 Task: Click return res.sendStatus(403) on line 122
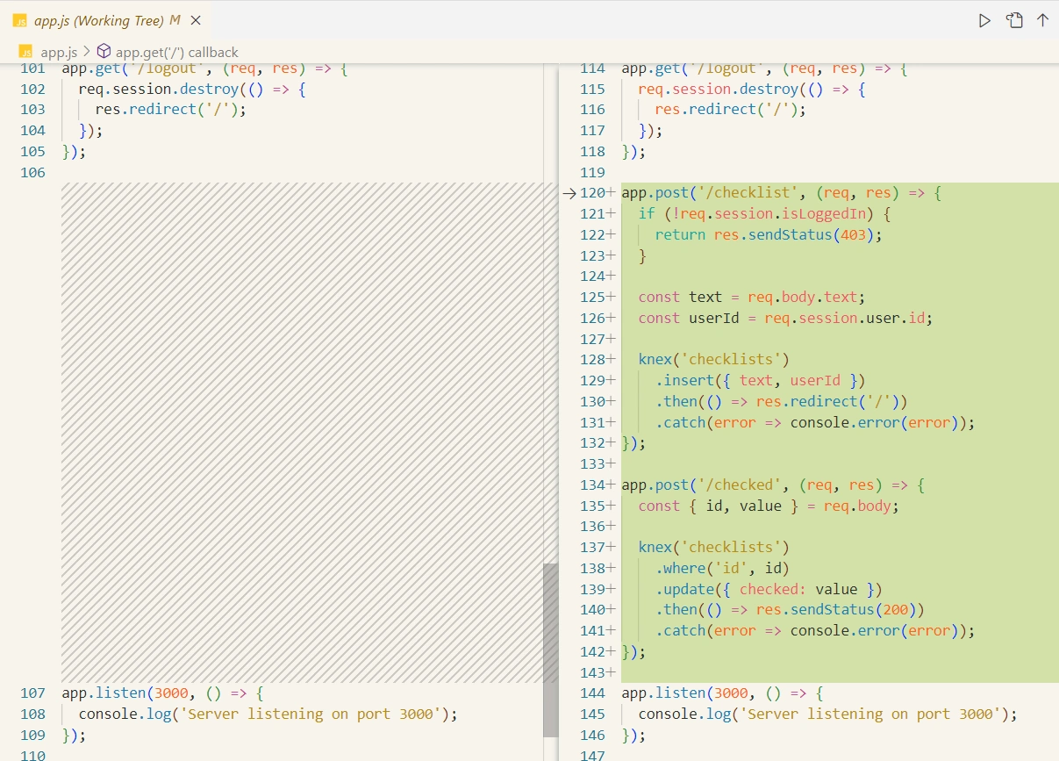click(768, 234)
